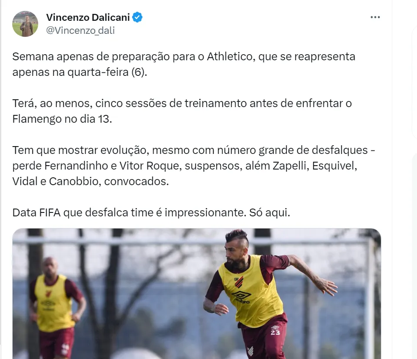Click the blue verified checkmark badge
The image size is (417, 359).
(x=137, y=17)
